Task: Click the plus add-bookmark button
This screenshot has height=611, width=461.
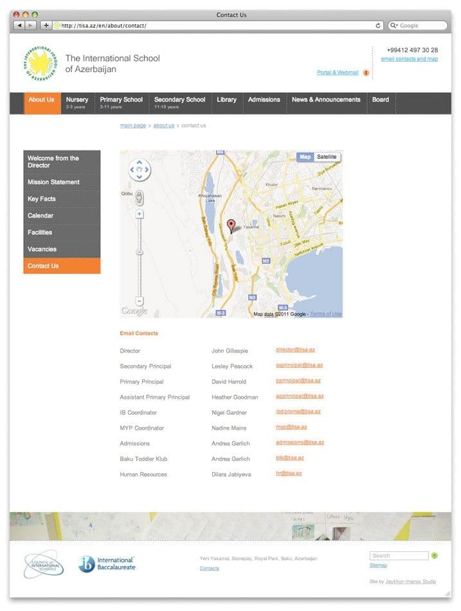Action: tap(46, 25)
